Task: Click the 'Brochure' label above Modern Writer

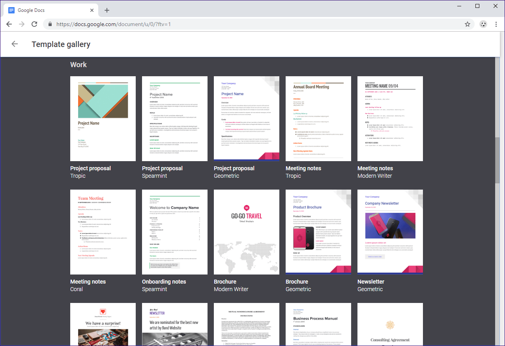Action: 225,282
